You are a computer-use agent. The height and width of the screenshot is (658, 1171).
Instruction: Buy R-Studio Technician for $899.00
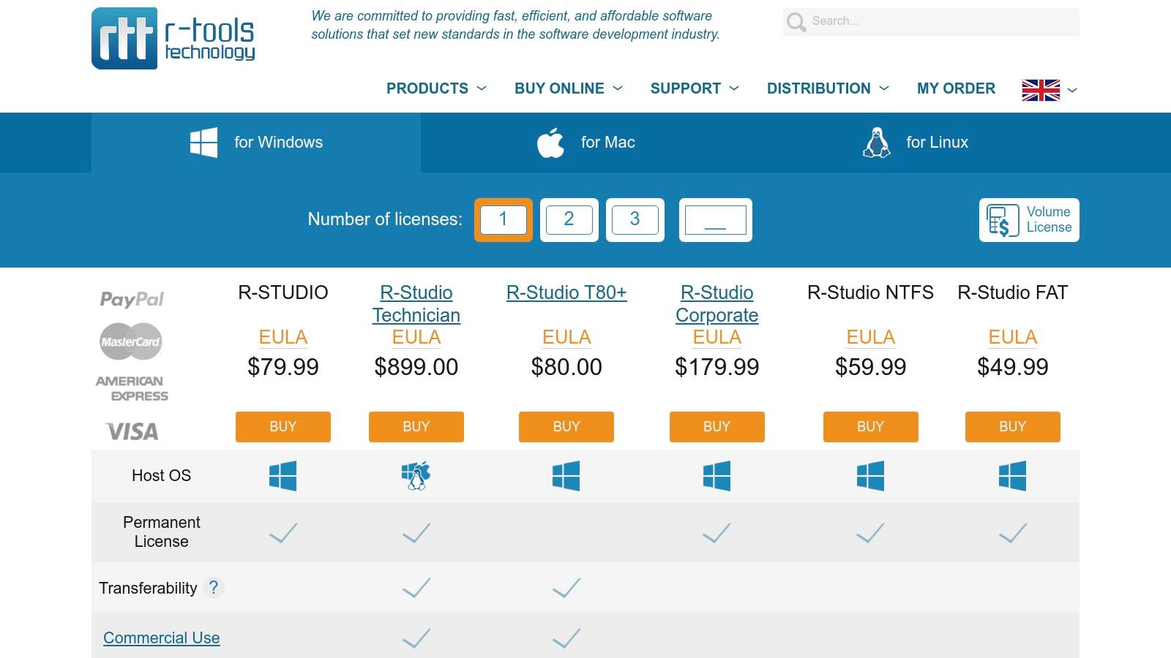pyautogui.click(x=416, y=427)
